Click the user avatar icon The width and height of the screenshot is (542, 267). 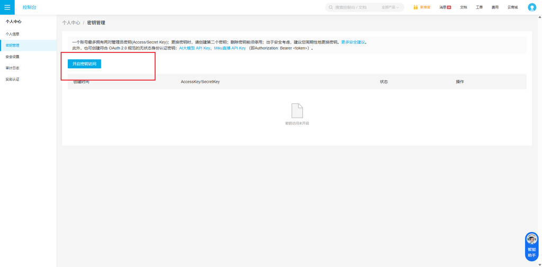point(532,7)
